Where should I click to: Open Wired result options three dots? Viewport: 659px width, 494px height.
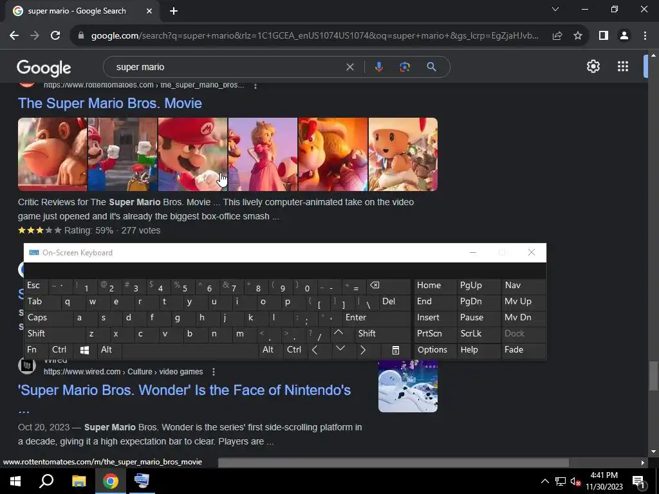click(214, 372)
